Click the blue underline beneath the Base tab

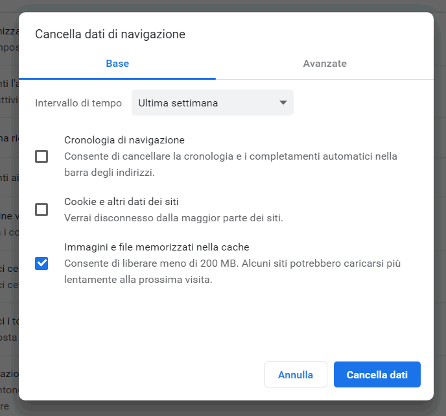coord(117,78)
